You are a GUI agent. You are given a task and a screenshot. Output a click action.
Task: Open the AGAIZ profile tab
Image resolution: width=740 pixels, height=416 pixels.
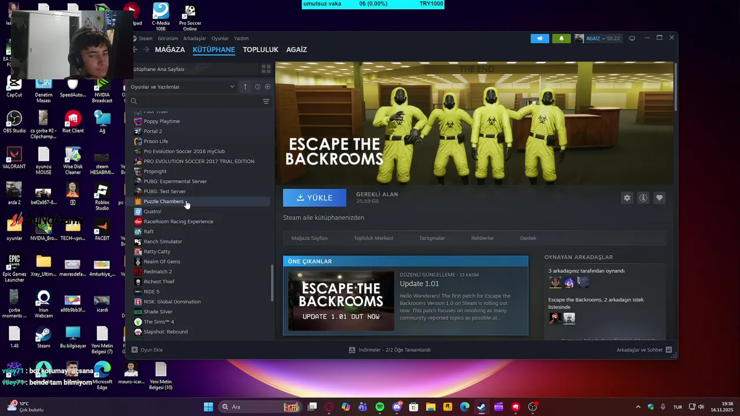click(297, 50)
